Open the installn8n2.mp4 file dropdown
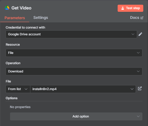 (83, 89)
